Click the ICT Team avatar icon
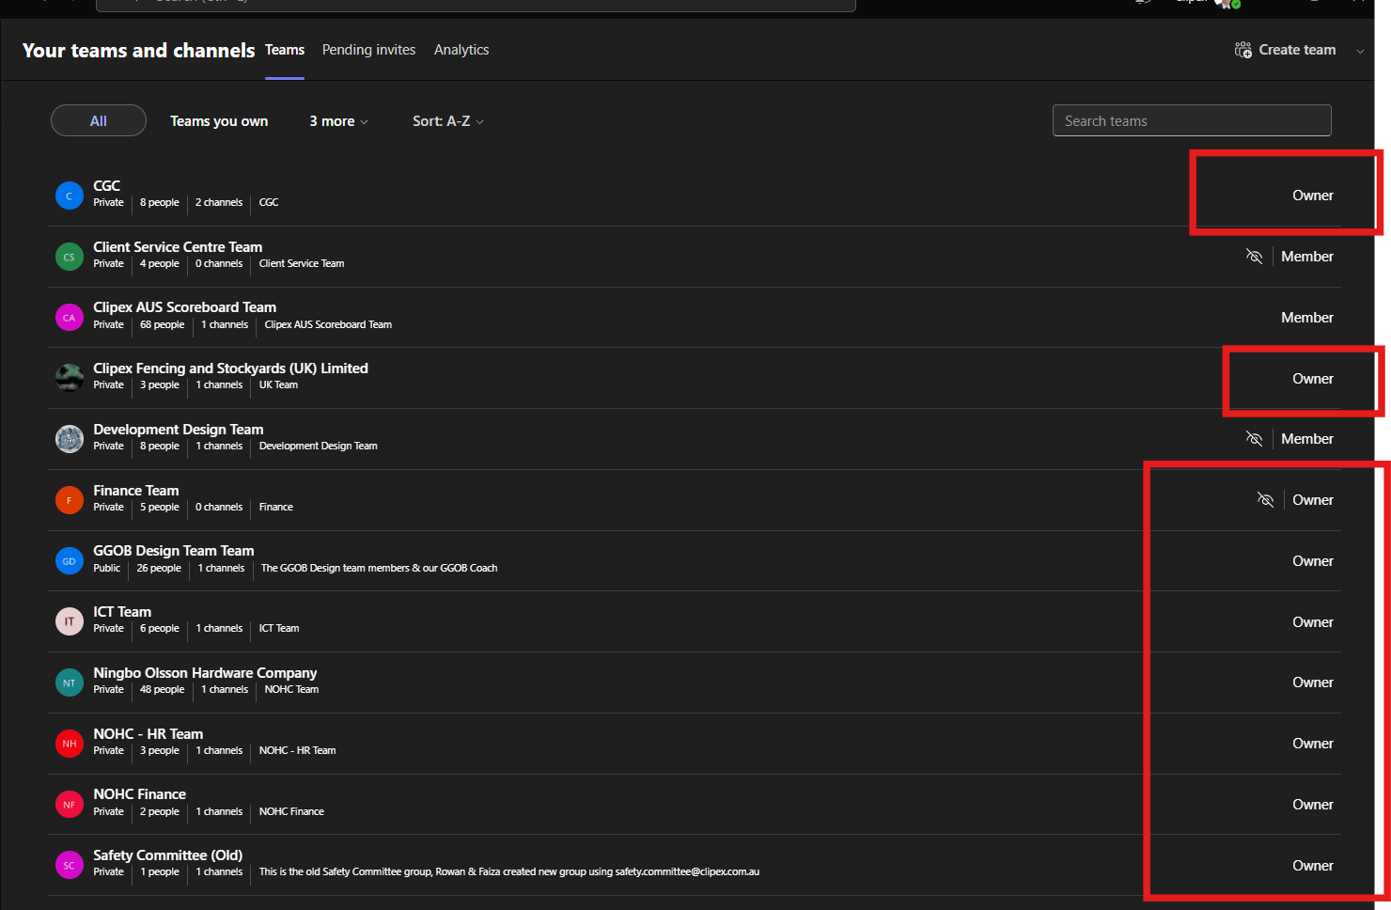Viewport: 1391px width, 910px height. pos(70,621)
